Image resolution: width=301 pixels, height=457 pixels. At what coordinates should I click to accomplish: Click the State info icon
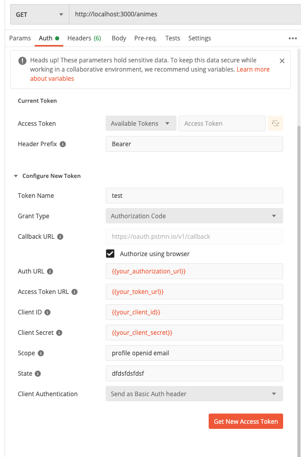[38, 374]
